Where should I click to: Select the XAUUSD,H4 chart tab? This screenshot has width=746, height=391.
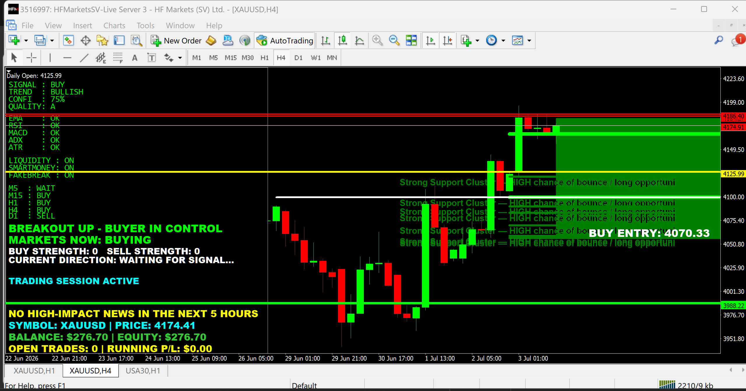[90, 371]
